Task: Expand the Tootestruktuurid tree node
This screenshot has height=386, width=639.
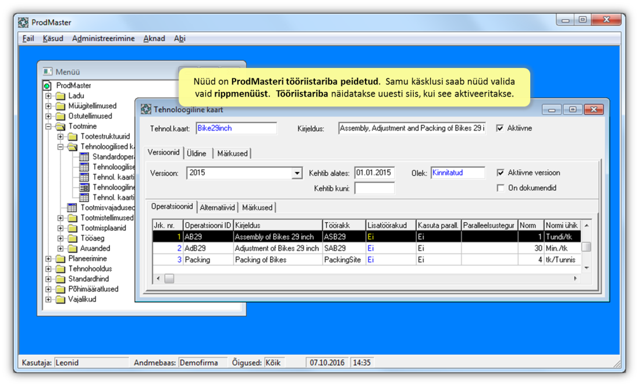Action: [61, 137]
